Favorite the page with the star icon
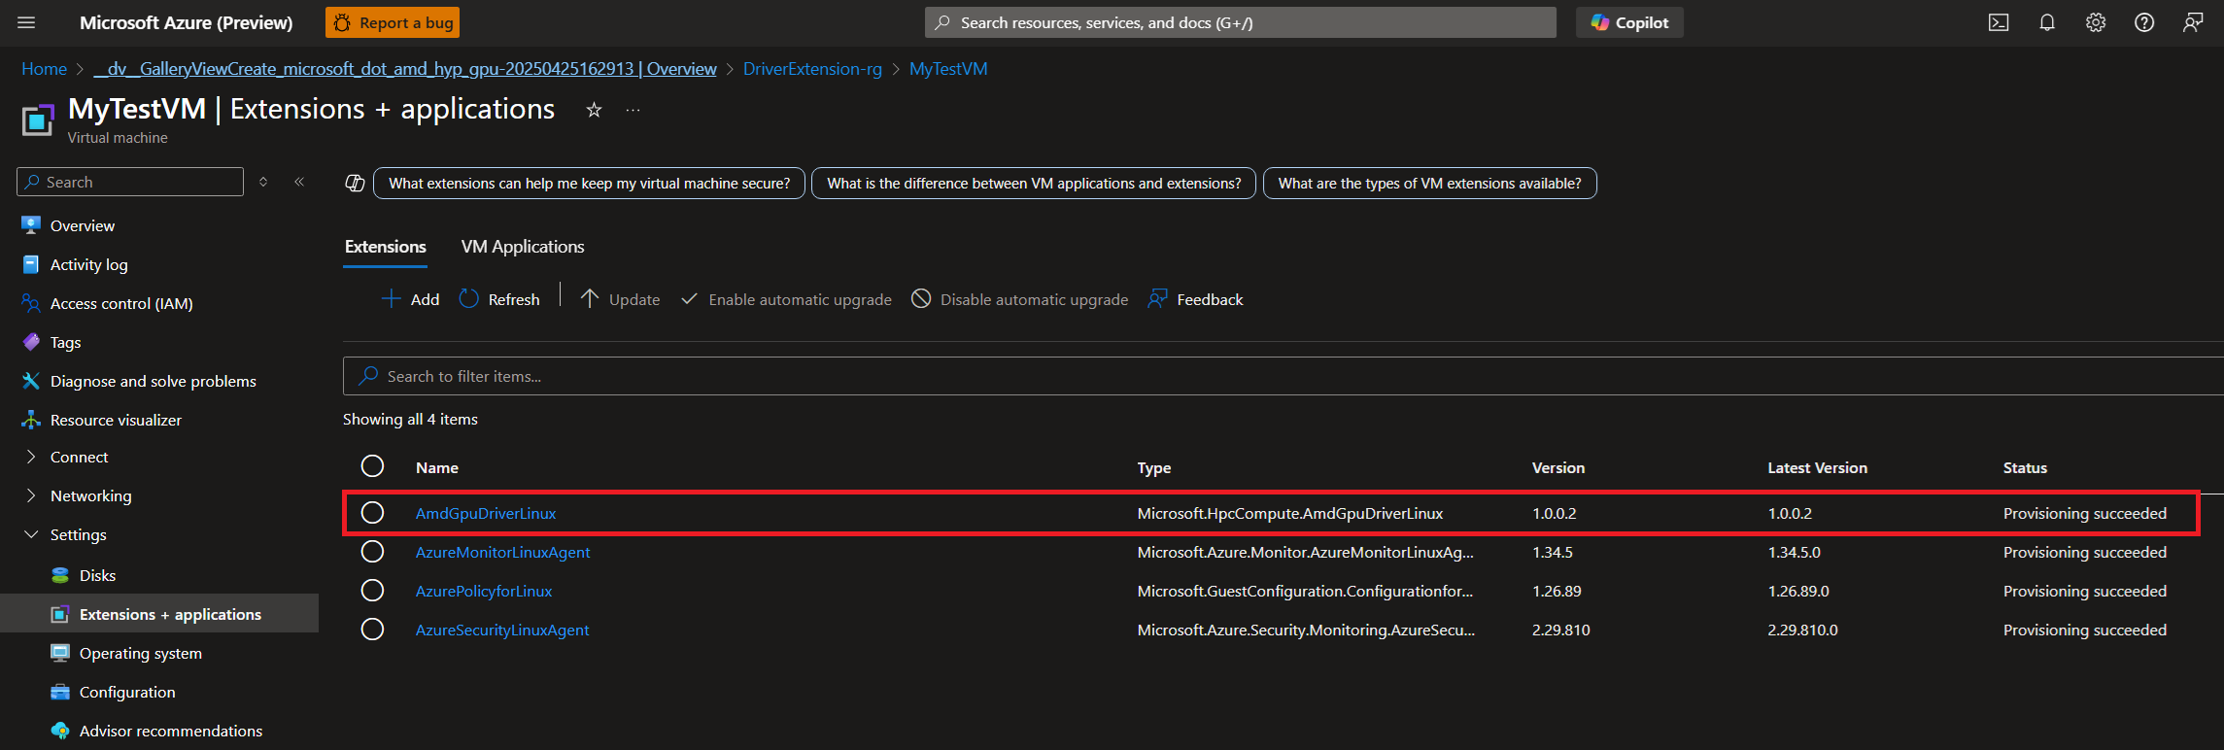The width and height of the screenshot is (2224, 750). tap(594, 111)
